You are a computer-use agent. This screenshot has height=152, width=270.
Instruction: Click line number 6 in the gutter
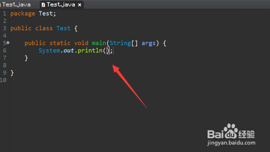5,51
